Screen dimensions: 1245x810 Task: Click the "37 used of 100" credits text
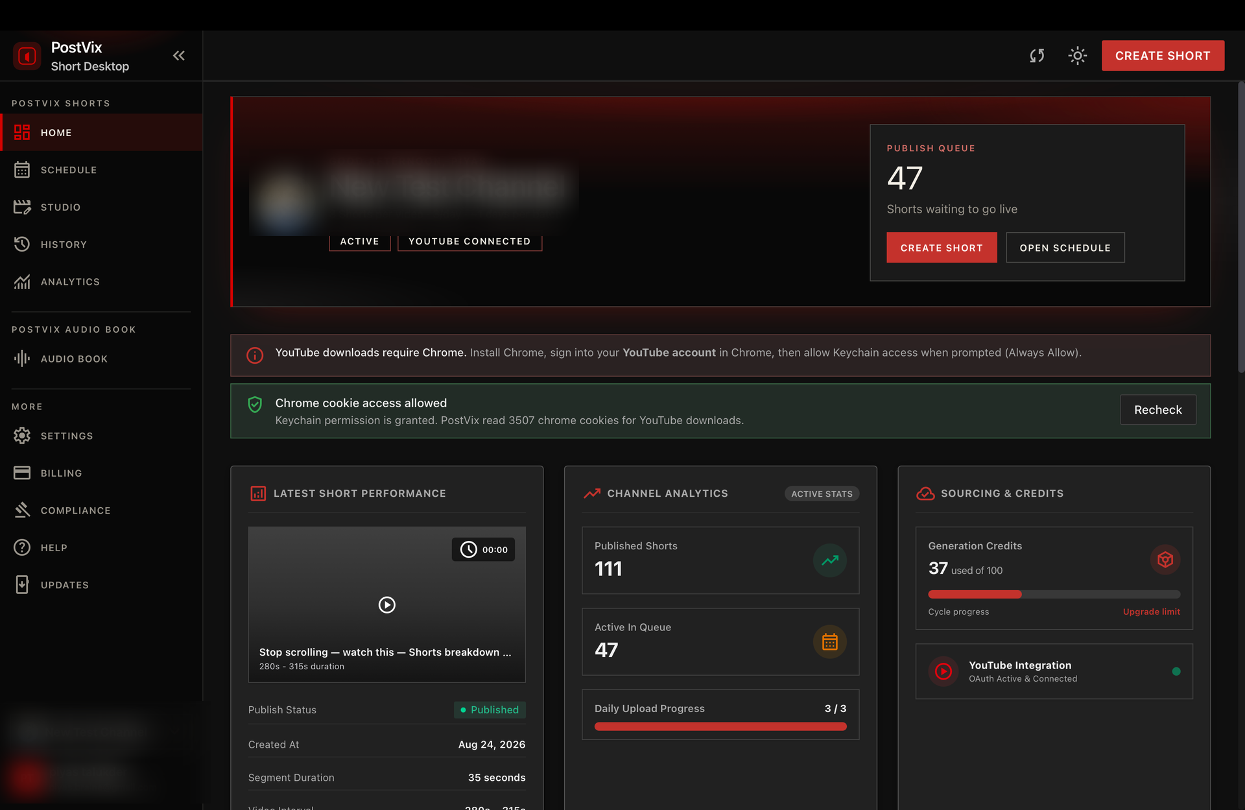pos(966,569)
